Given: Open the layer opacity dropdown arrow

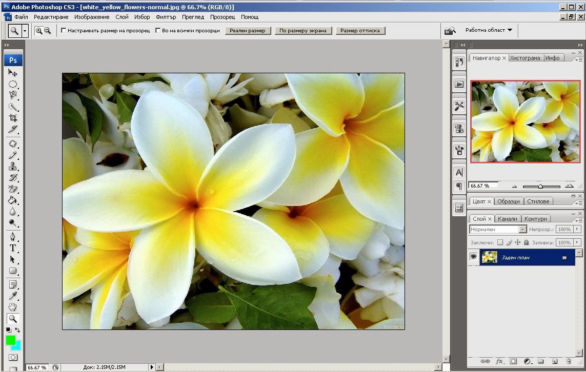Looking at the screenshot, I should click(577, 229).
